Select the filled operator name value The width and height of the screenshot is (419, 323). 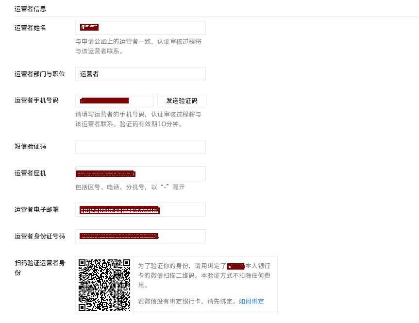[x=89, y=27]
